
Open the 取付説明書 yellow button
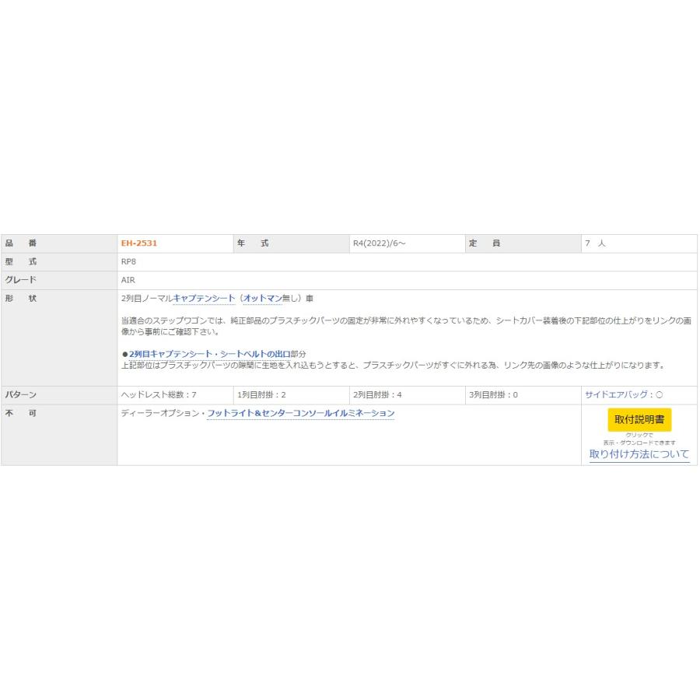pyautogui.click(x=639, y=420)
